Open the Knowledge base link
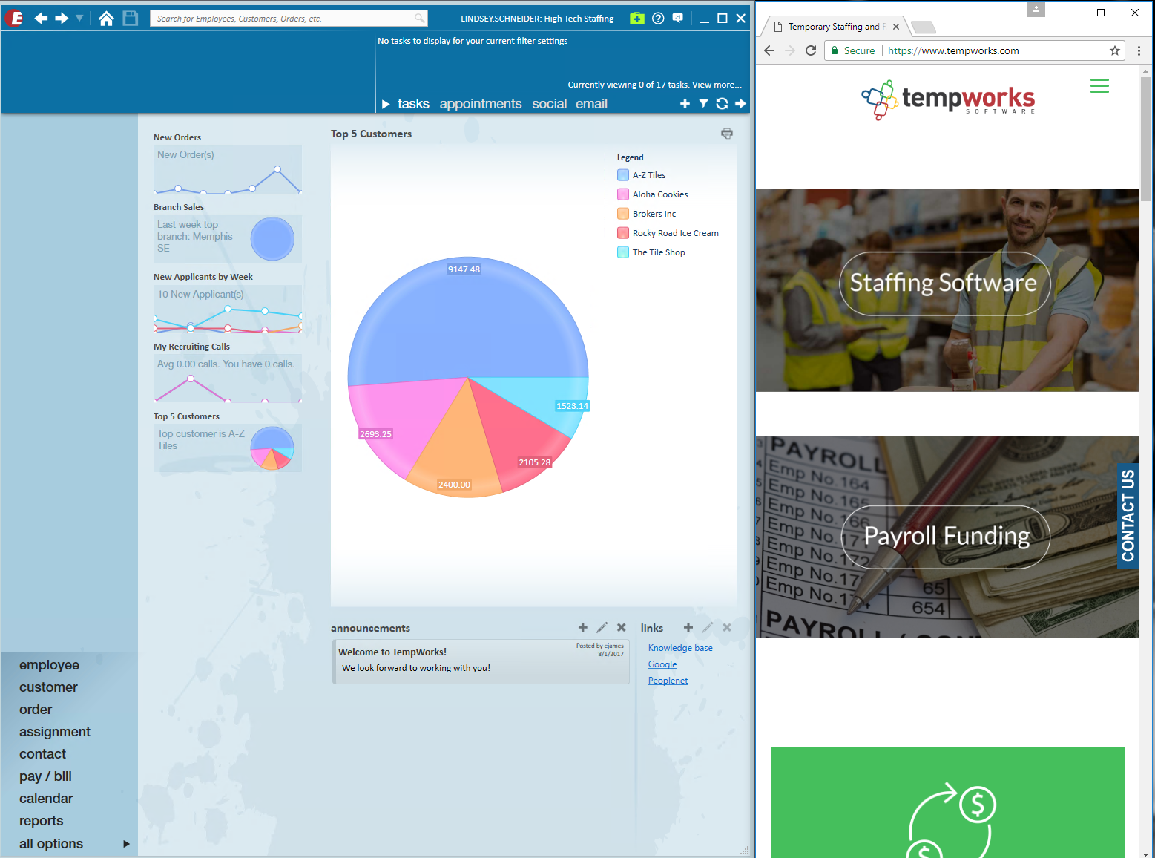The image size is (1155, 858). click(680, 648)
